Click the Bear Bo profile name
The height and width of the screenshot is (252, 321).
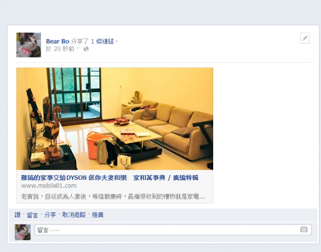[58, 41]
